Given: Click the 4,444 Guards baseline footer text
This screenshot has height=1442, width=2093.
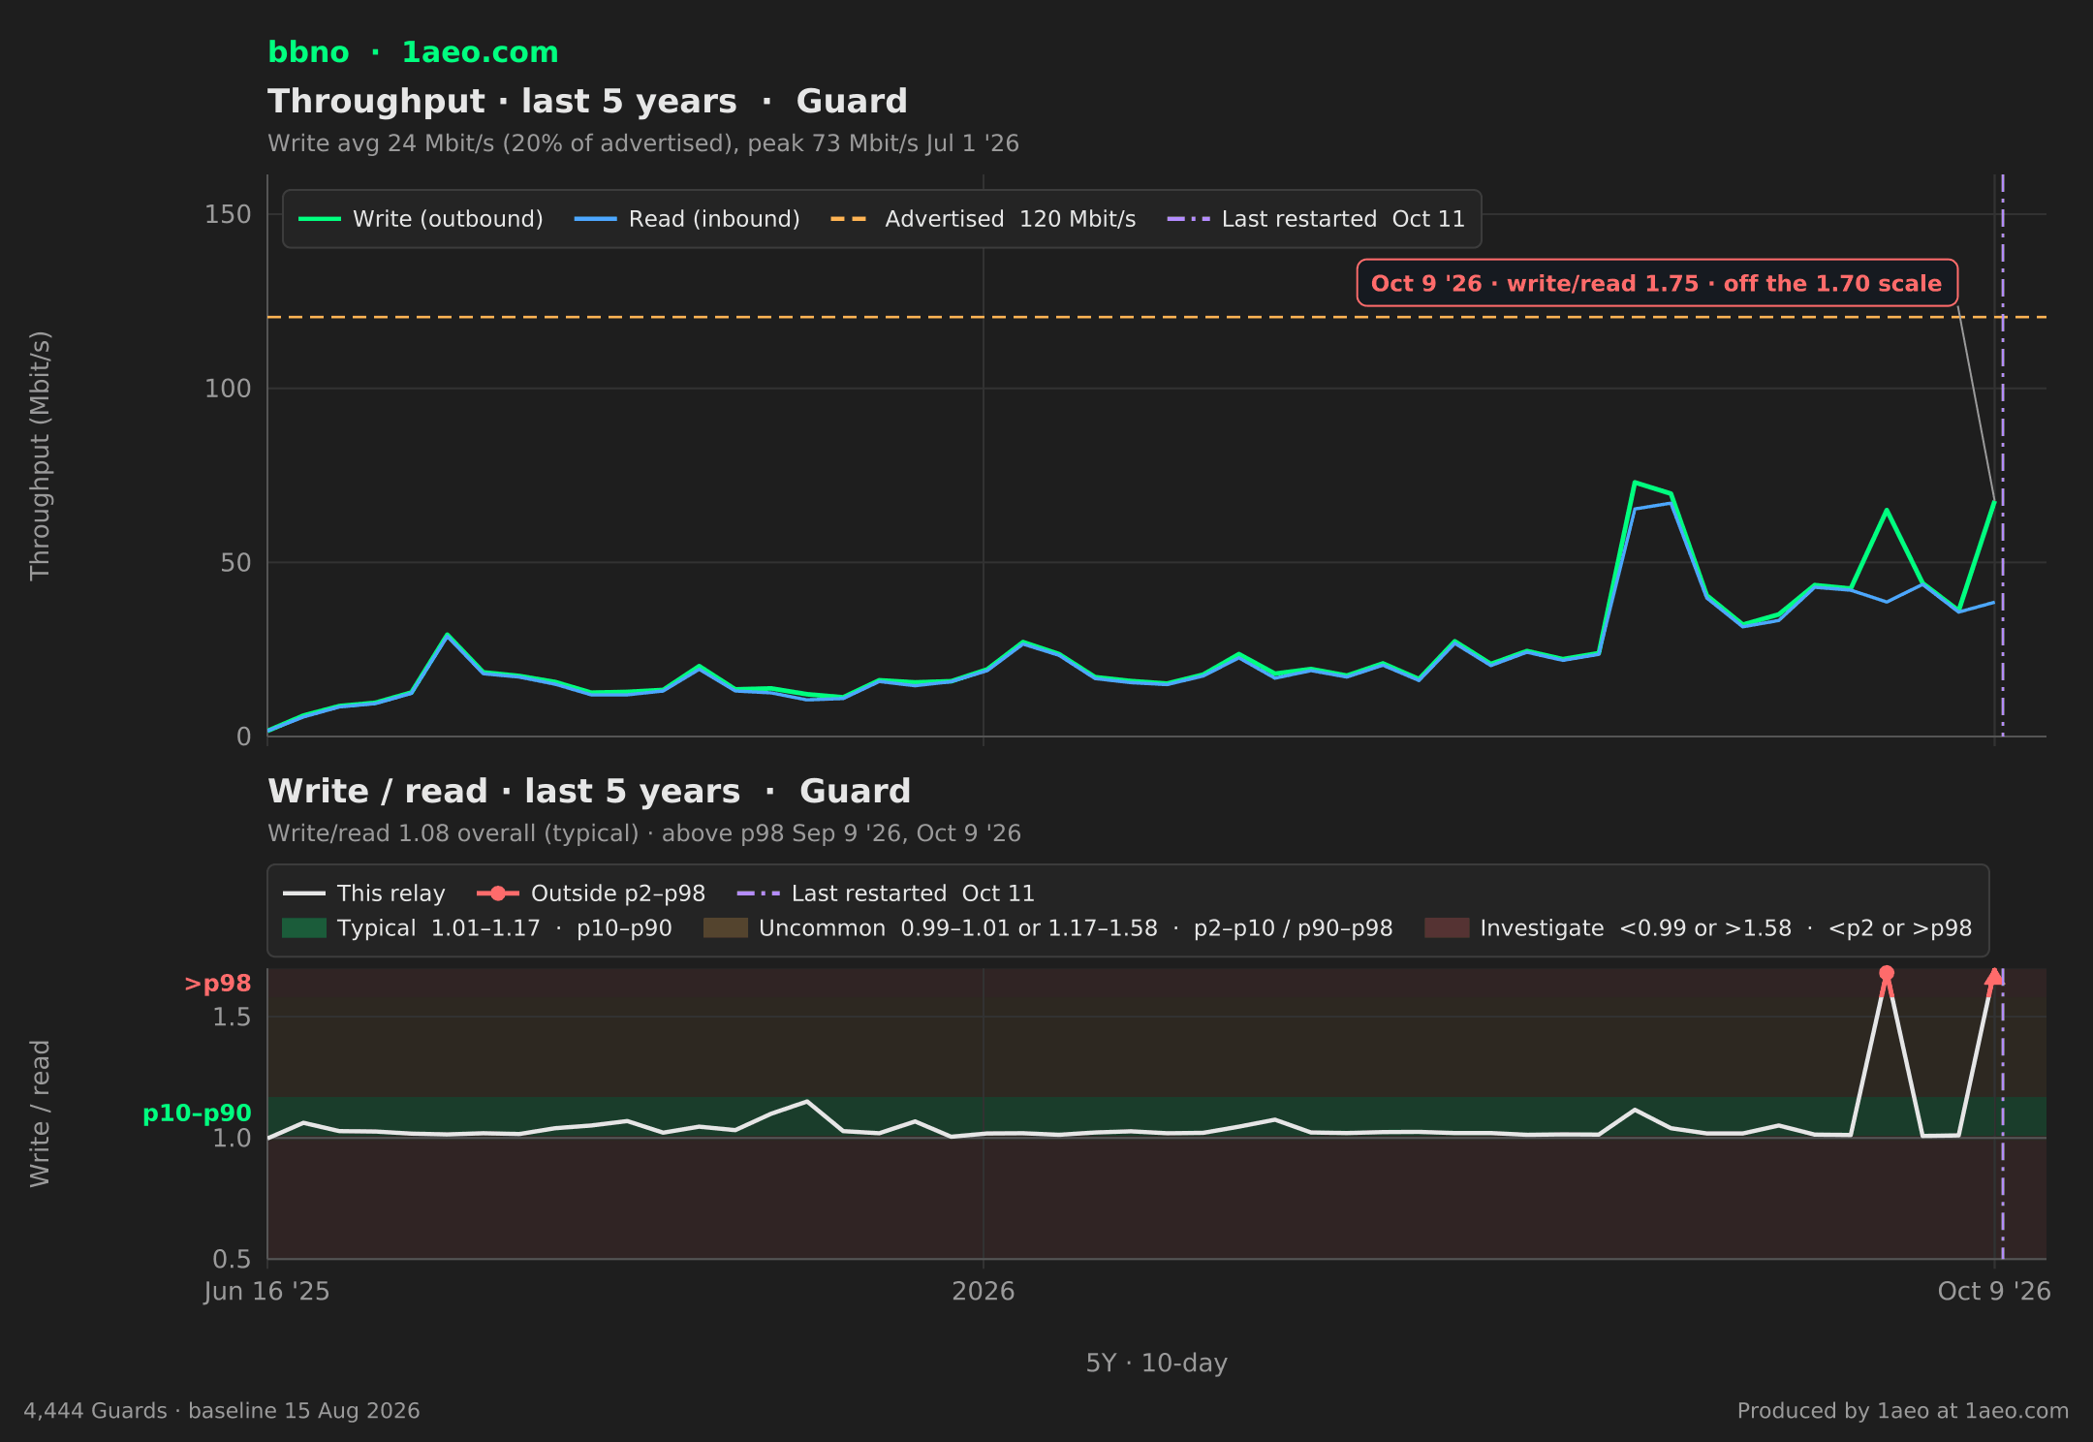Looking at the screenshot, I should (222, 1411).
